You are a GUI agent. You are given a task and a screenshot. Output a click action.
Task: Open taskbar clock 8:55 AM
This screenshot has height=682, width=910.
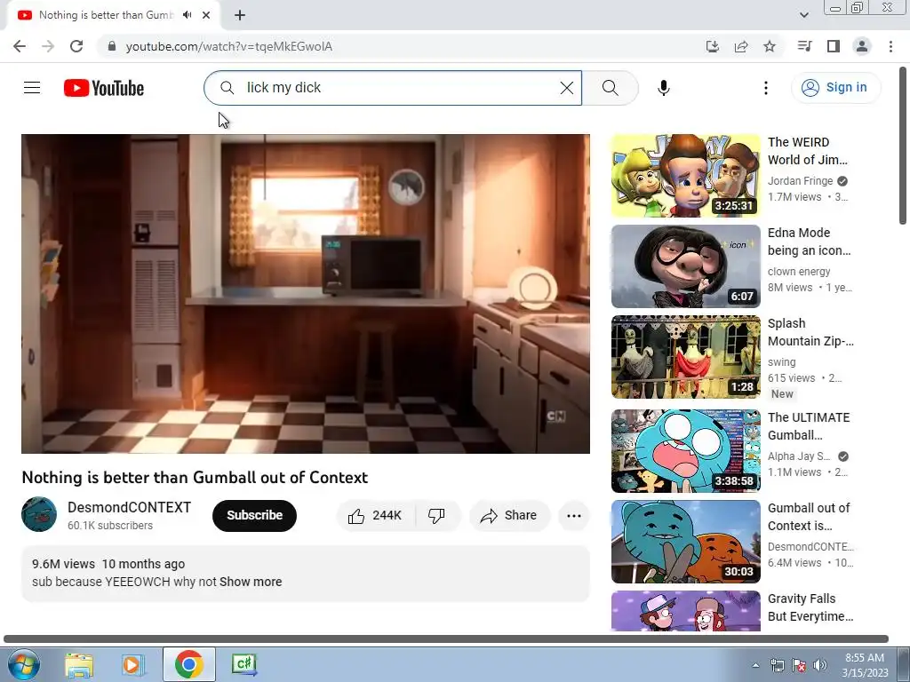pyautogui.click(x=865, y=665)
